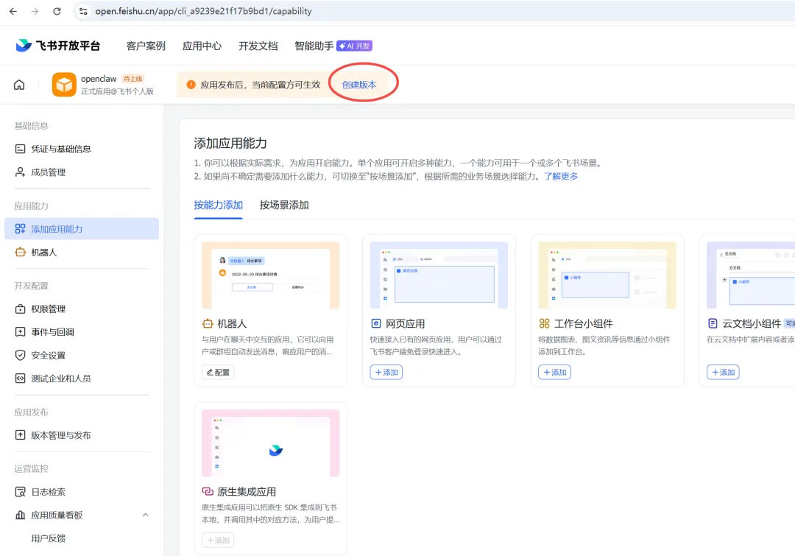Click the browser forward arrow

point(35,11)
